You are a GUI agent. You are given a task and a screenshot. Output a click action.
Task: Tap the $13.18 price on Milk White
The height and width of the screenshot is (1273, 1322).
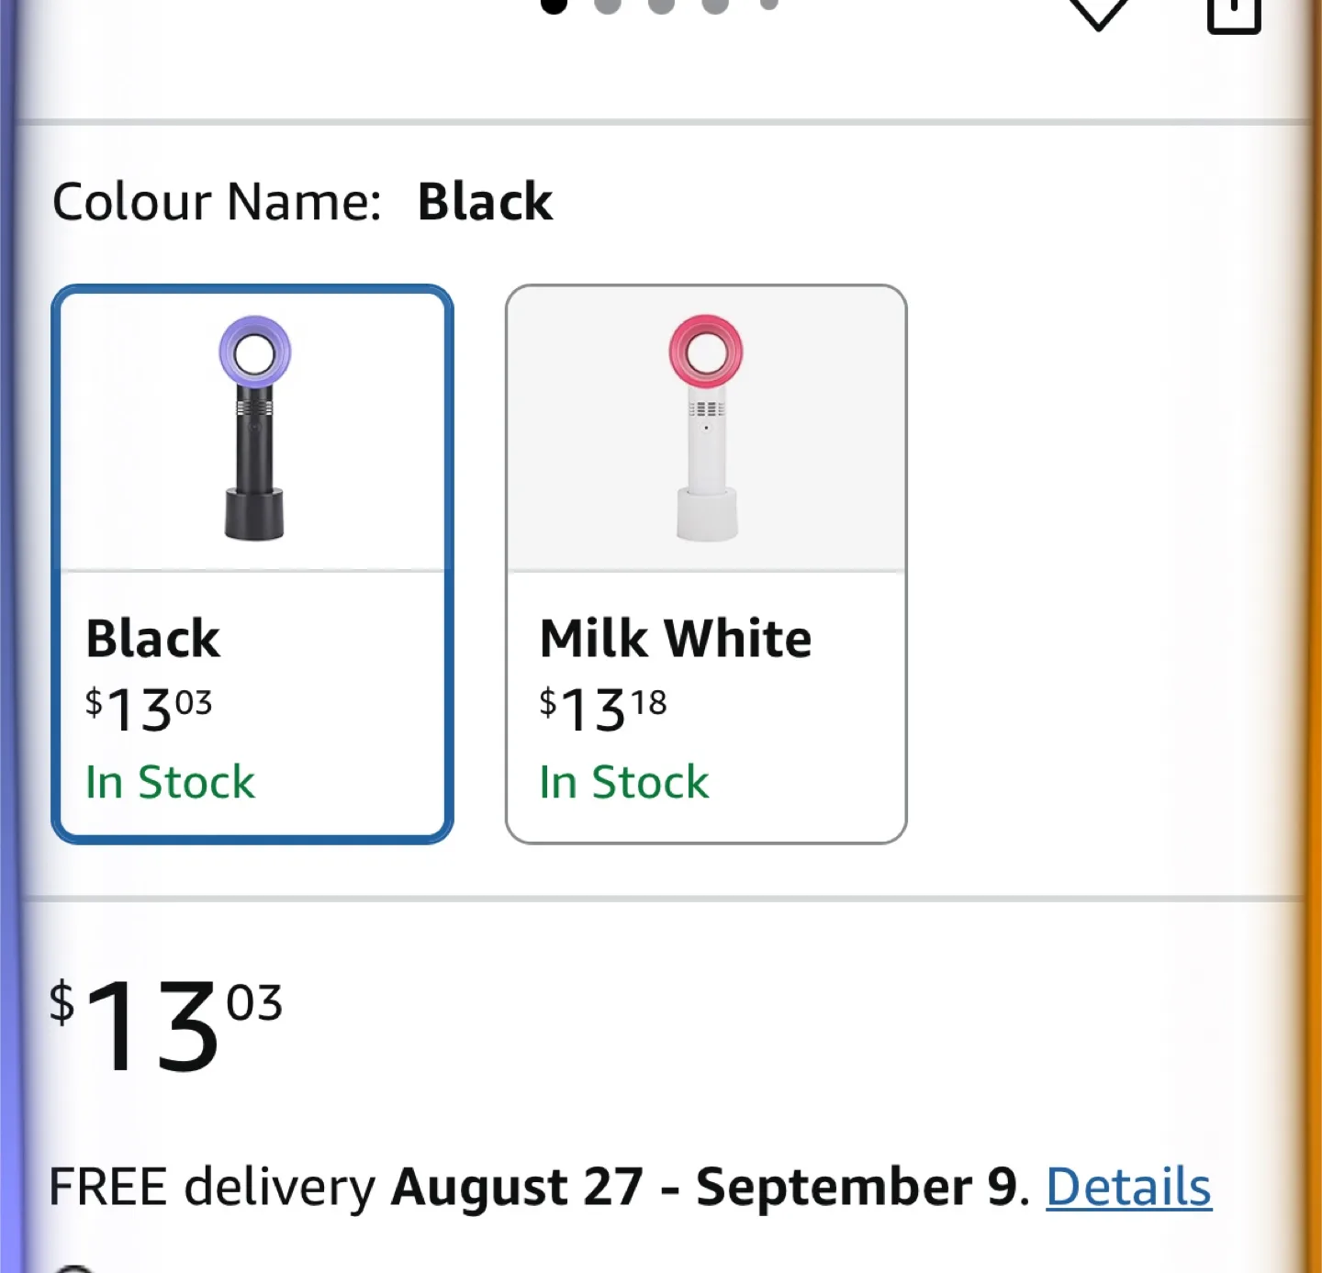(603, 709)
